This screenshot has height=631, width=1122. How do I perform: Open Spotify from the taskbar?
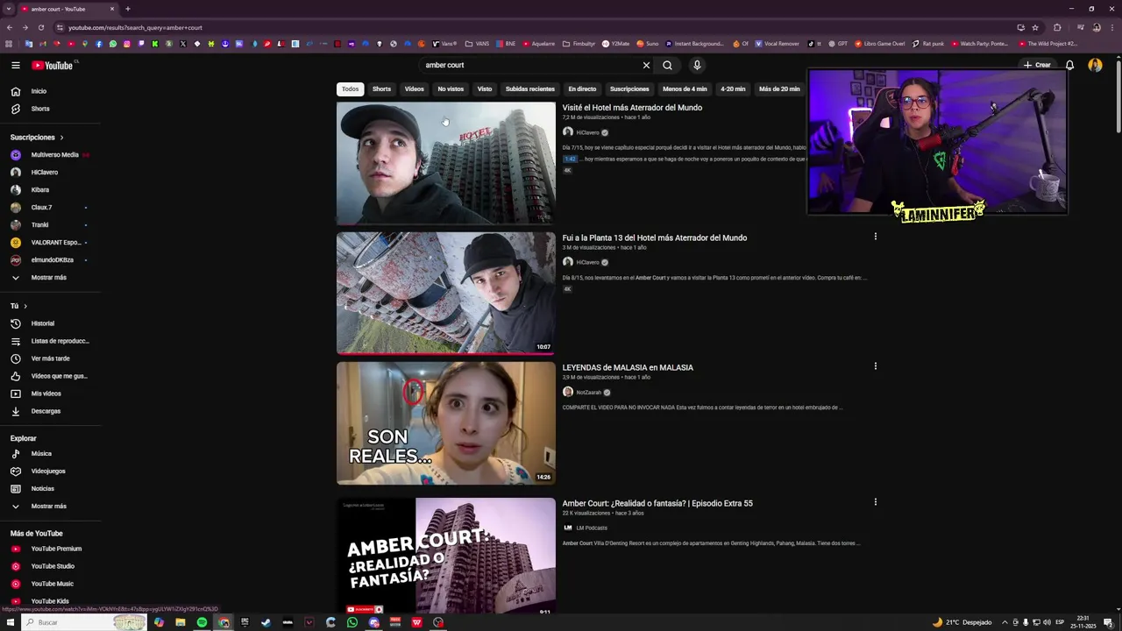202,622
